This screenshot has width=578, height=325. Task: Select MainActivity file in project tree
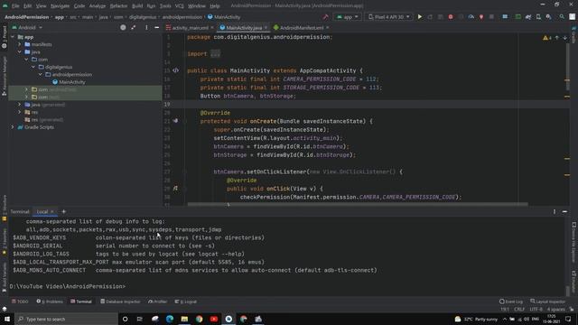72,82
